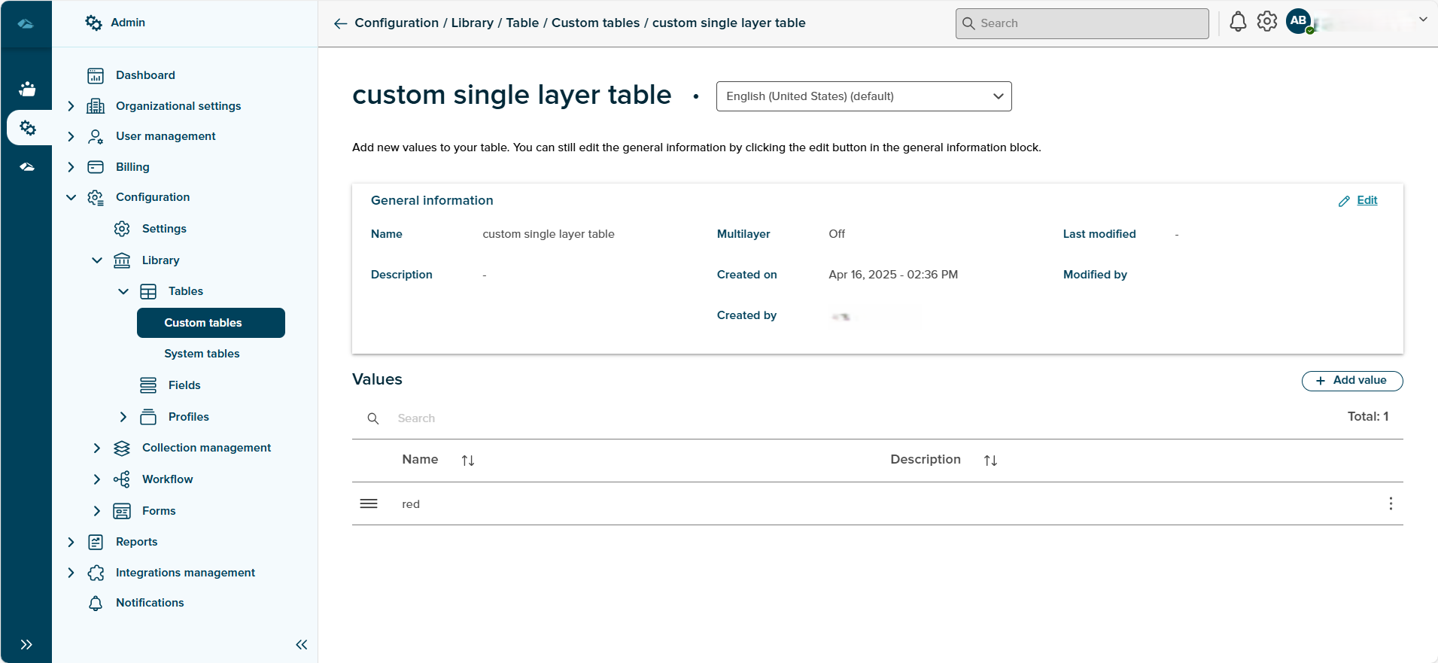Click the Add value button
This screenshot has width=1438, height=663.
(x=1351, y=381)
